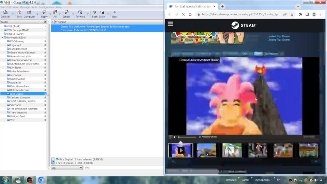Screen dimensions: 327x184
Task: Collapse the My Feeds (RSSyl) folder
Action: 2,37
